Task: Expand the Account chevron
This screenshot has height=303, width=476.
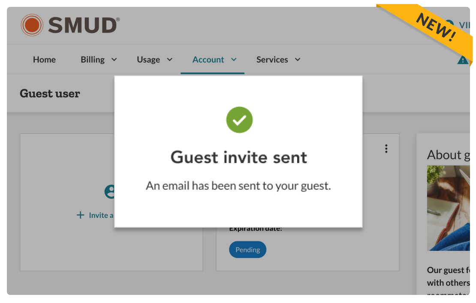Action: pos(233,59)
